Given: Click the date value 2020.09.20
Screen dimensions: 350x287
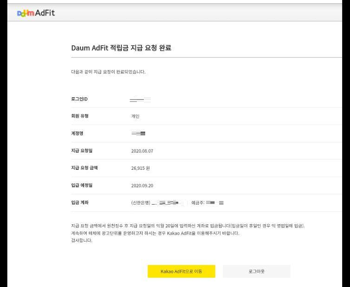Looking at the screenshot, I should click(142, 186).
